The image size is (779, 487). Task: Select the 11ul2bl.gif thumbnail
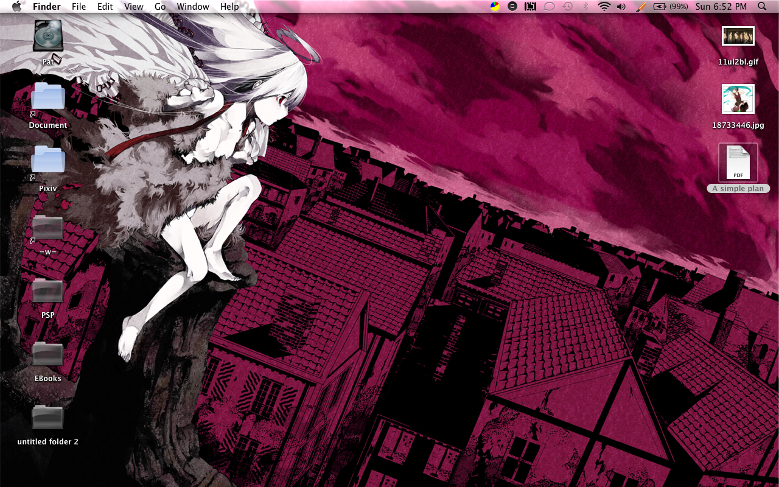pyautogui.click(x=738, y=36)
